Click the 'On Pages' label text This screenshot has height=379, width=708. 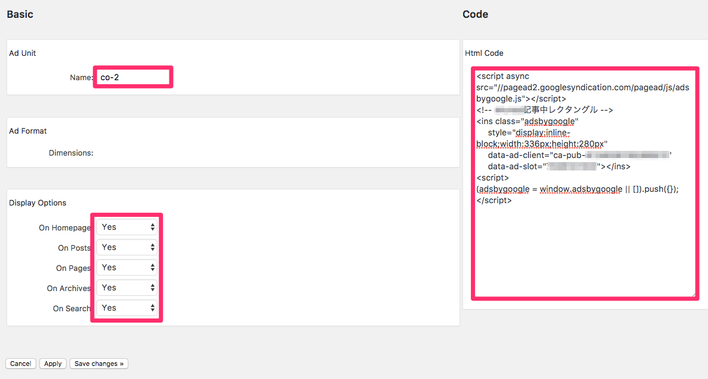tap(73, 269)
